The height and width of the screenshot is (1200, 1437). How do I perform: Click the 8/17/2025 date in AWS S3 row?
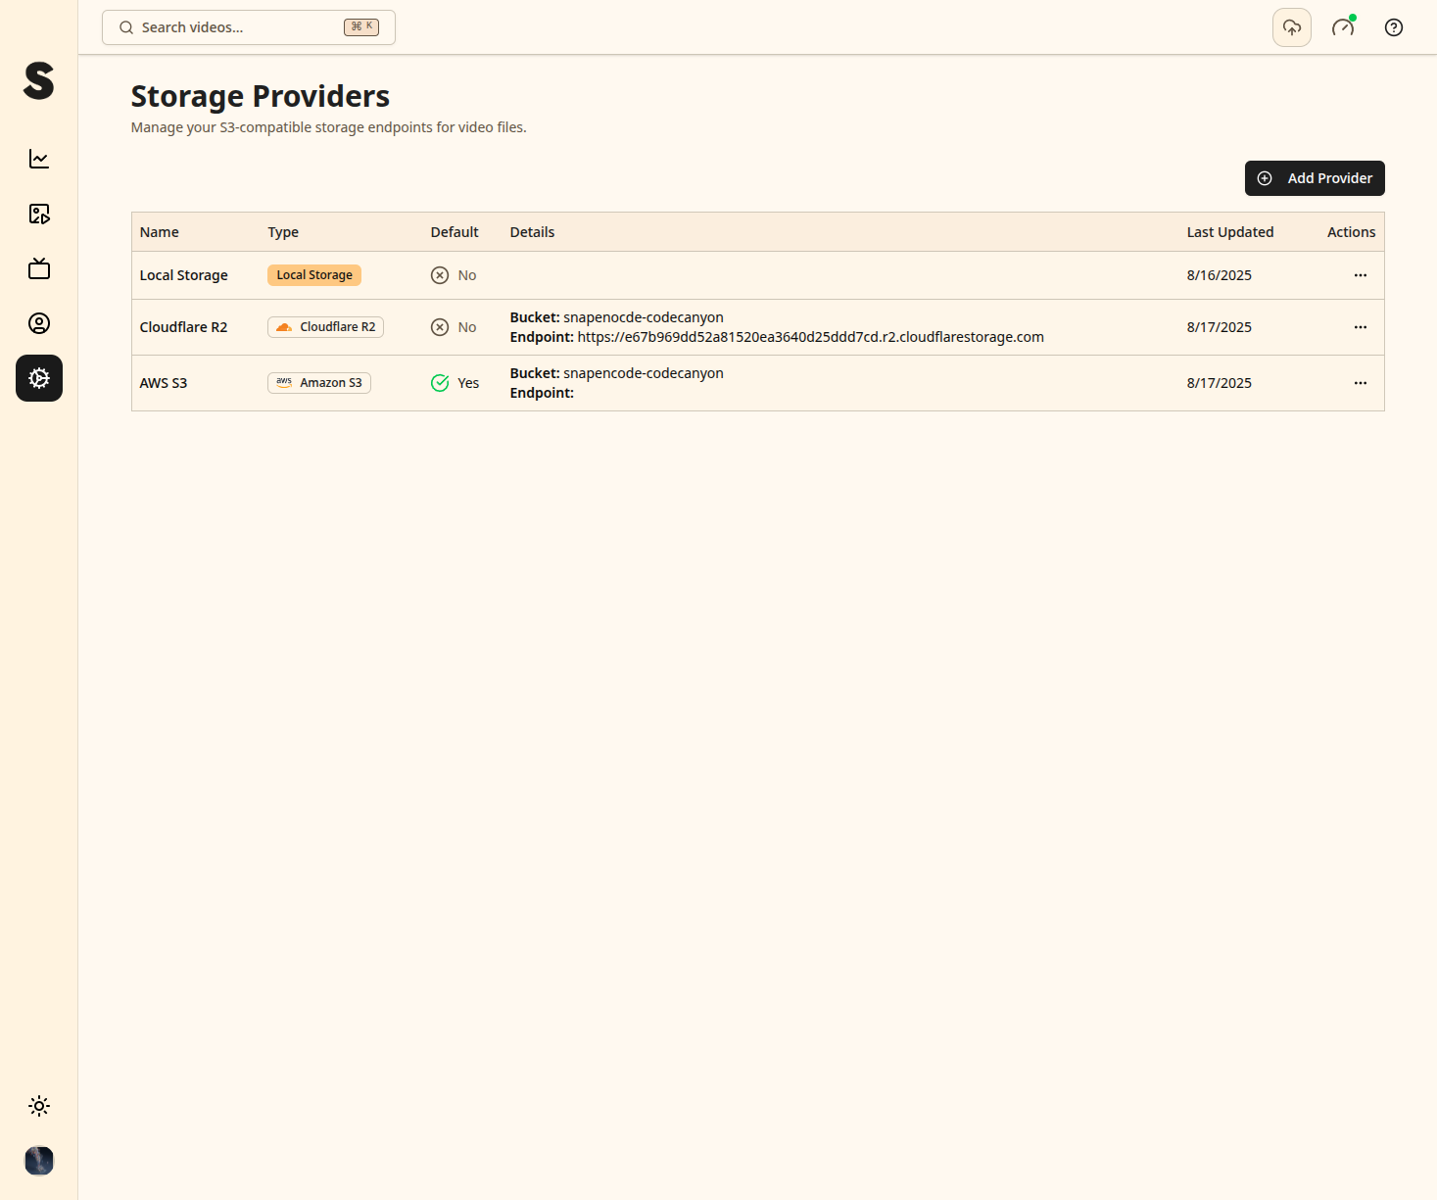(x=1220, y=383)
